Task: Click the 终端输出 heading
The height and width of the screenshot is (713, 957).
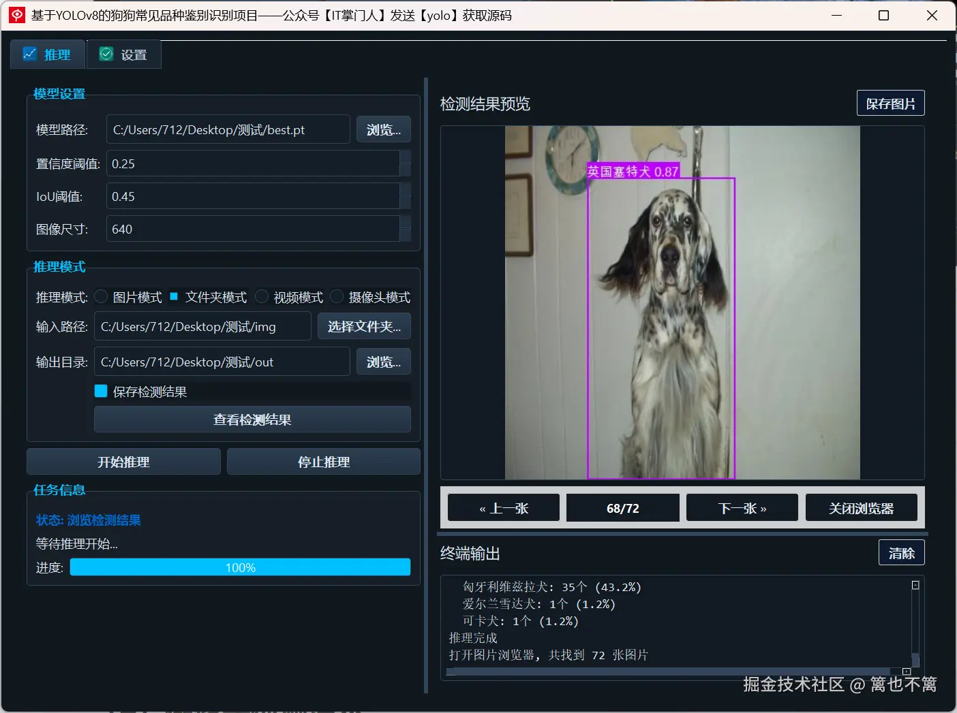Action: pyautogui.click(x=470, y=553)
